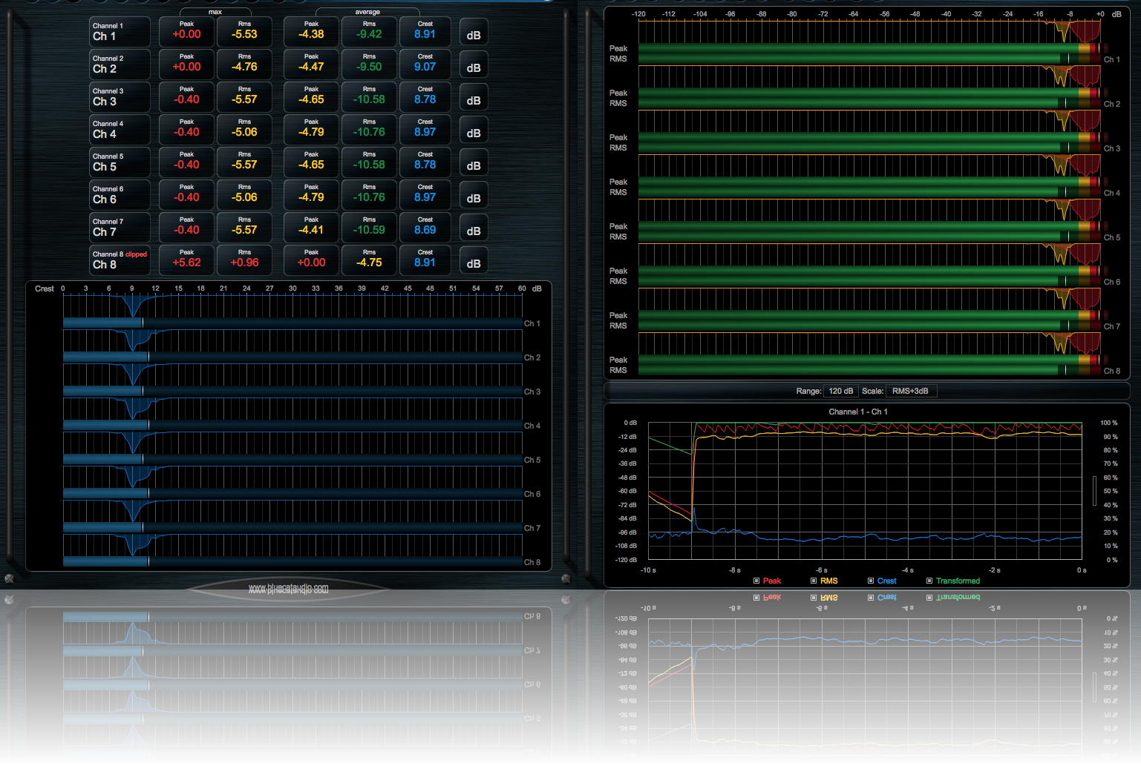
Task: Open the Scale RMS+3dB dropdown
Action: (x=910, y=391)
